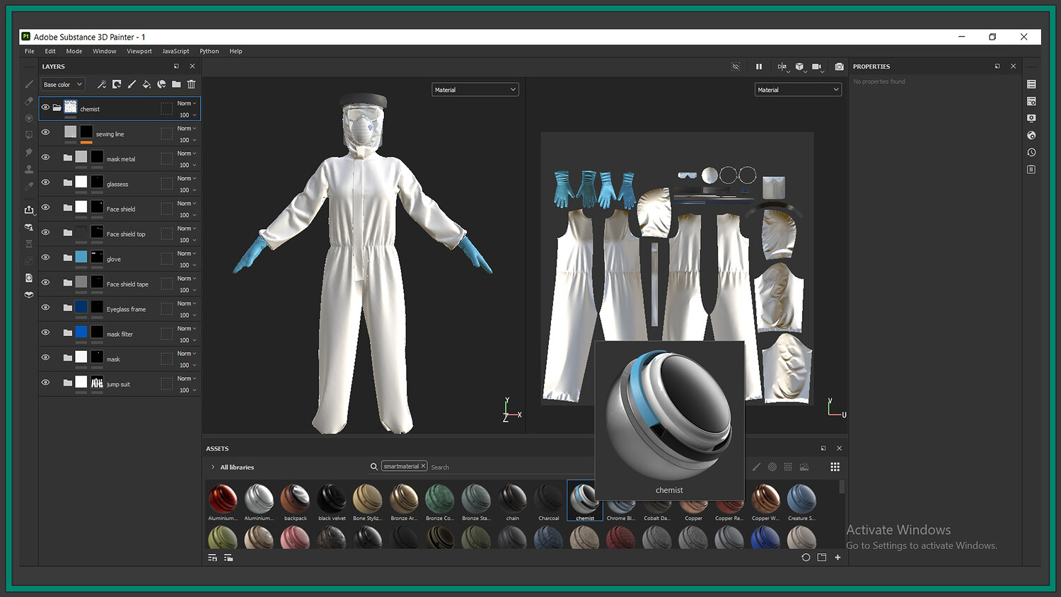1061x597 pixels.
Task: Pause the viewport rendering
Action: point(759,66)
